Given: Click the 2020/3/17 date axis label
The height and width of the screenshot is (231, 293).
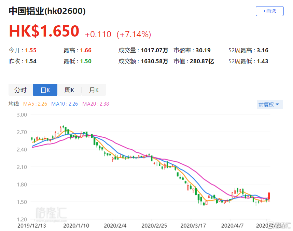Looking at the screenshot, I should (193, 226).
